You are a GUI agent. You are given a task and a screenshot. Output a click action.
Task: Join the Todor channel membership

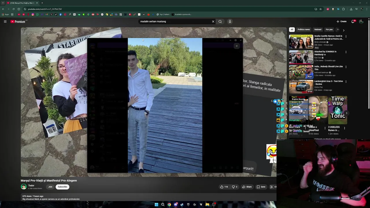click(50, 187)
